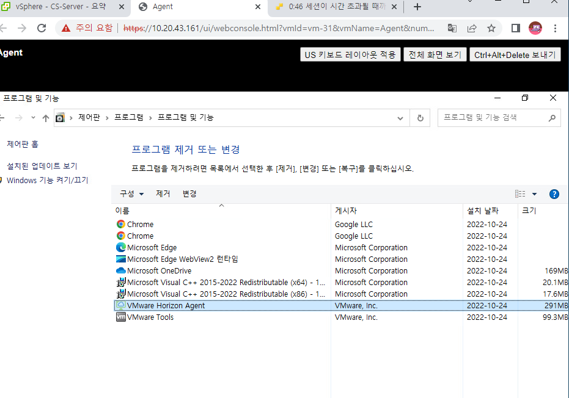The image size is (569, 398).
Task: Open the 구성 organize dropdown
Action: [x=132, y=194]
